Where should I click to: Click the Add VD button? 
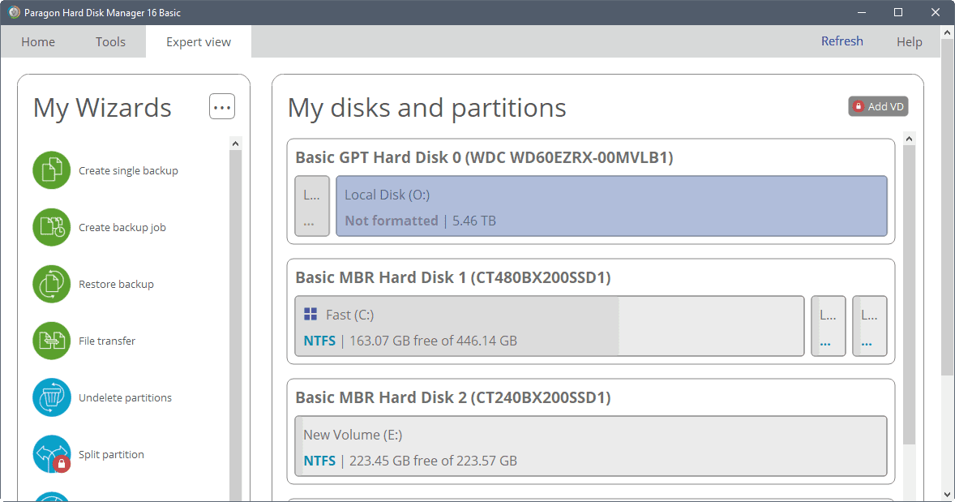[878, 106]
